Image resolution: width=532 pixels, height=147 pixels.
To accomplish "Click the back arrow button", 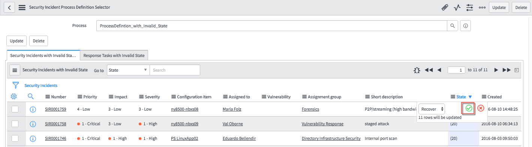I will [x=9, y=7].
